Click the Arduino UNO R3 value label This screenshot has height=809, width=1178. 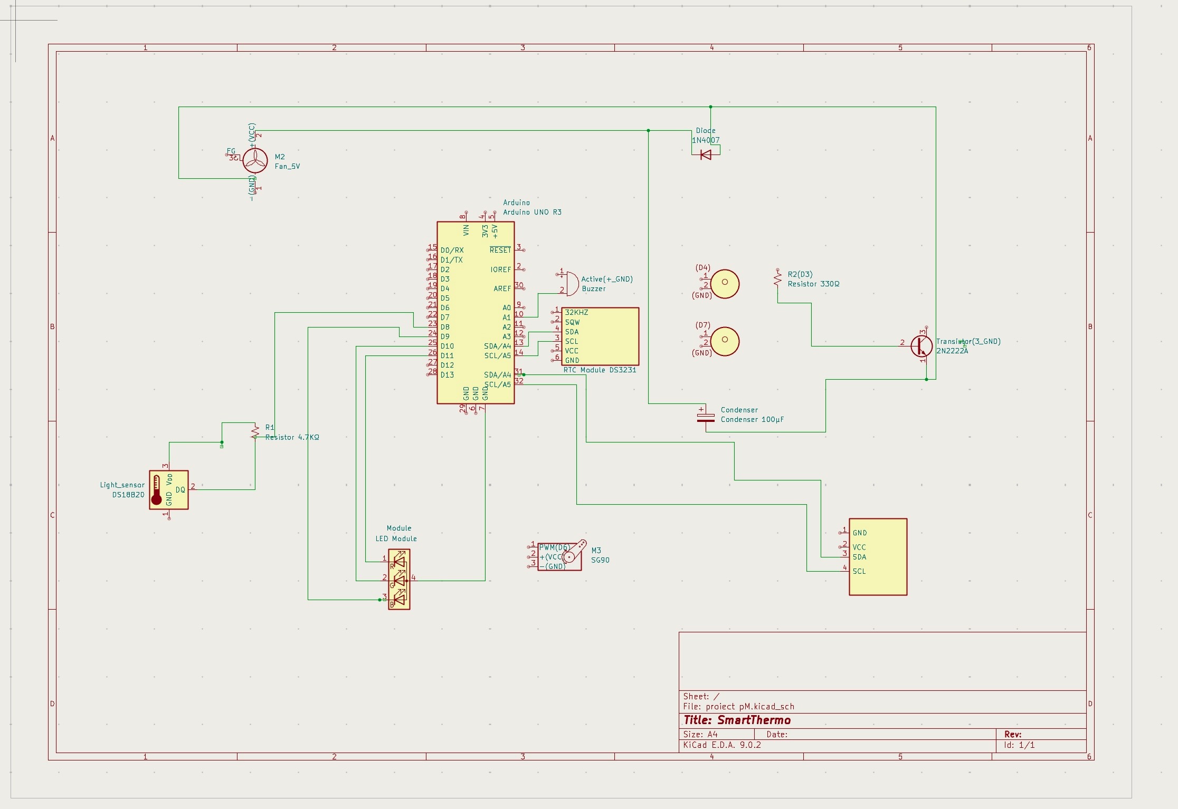(532, 212)
